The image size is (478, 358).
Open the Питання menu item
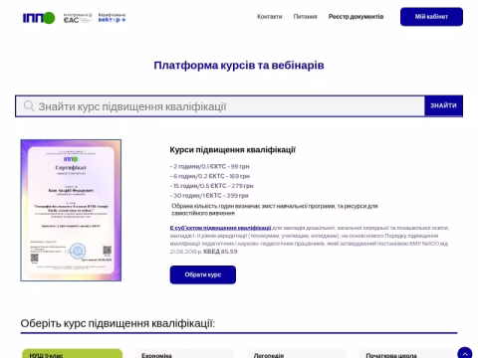[x=305, y=17]
